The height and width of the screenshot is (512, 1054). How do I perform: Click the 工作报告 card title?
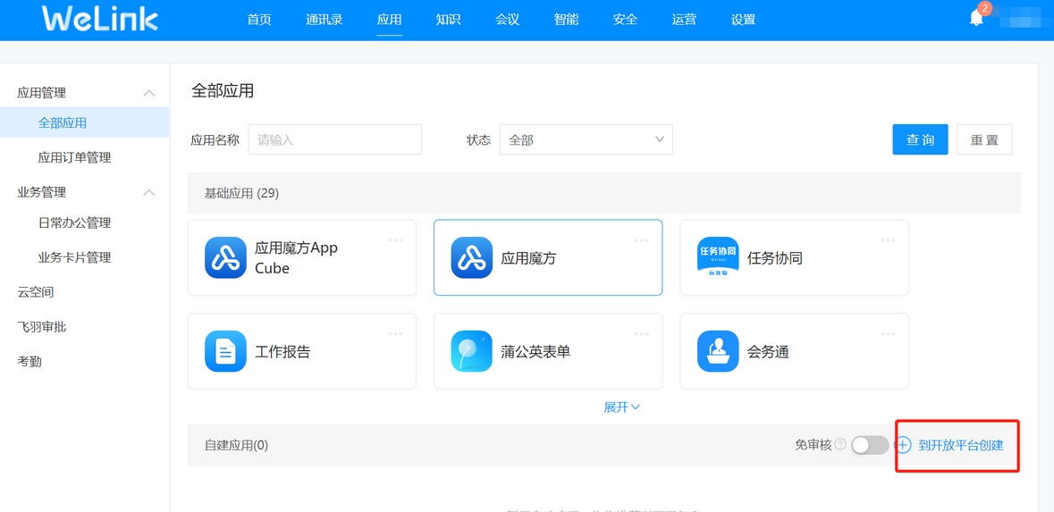click(283, 351)
